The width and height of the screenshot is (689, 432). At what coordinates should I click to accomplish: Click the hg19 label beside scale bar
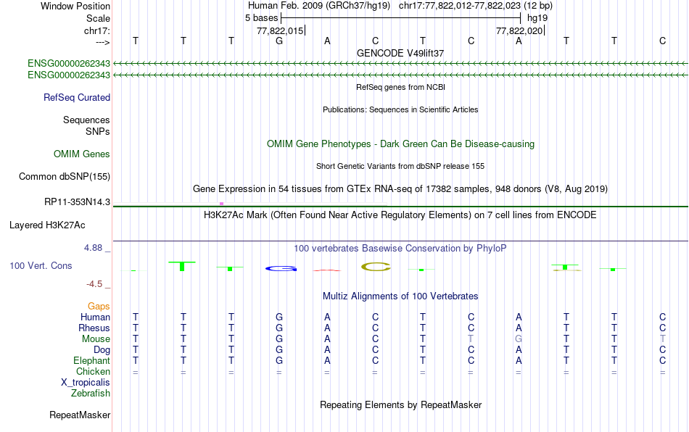click(x=537, y=18)
